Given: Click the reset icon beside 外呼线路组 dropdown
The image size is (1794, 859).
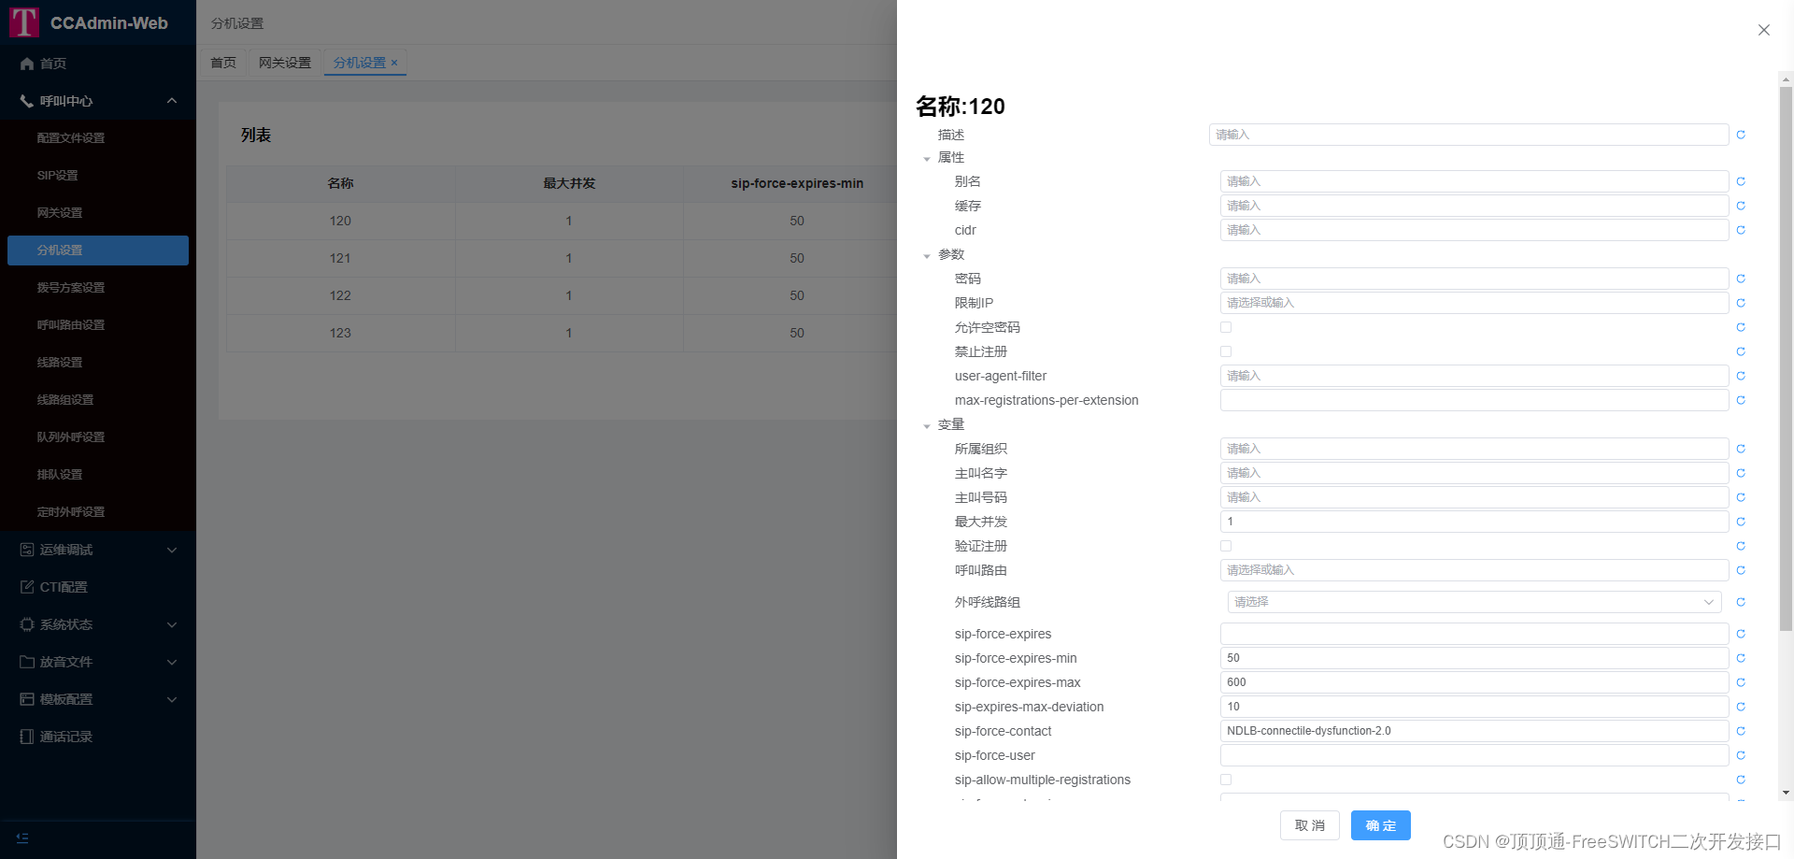Looking at the screenshot, I should [1741, 602].
